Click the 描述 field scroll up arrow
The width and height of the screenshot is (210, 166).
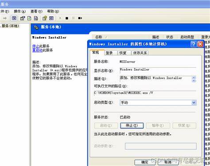194,78
